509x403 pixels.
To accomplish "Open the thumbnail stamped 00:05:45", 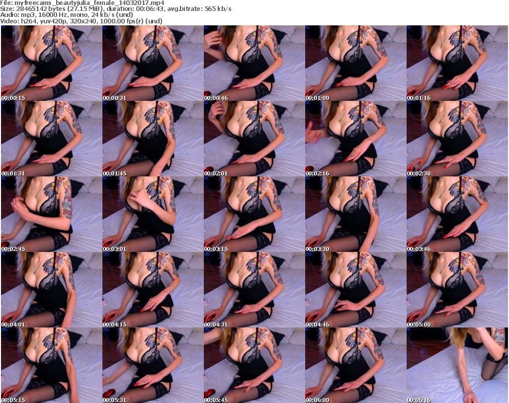I will [254, 365].
